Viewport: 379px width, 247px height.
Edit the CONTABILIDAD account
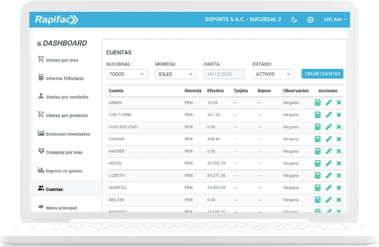(x=328, y=127)
